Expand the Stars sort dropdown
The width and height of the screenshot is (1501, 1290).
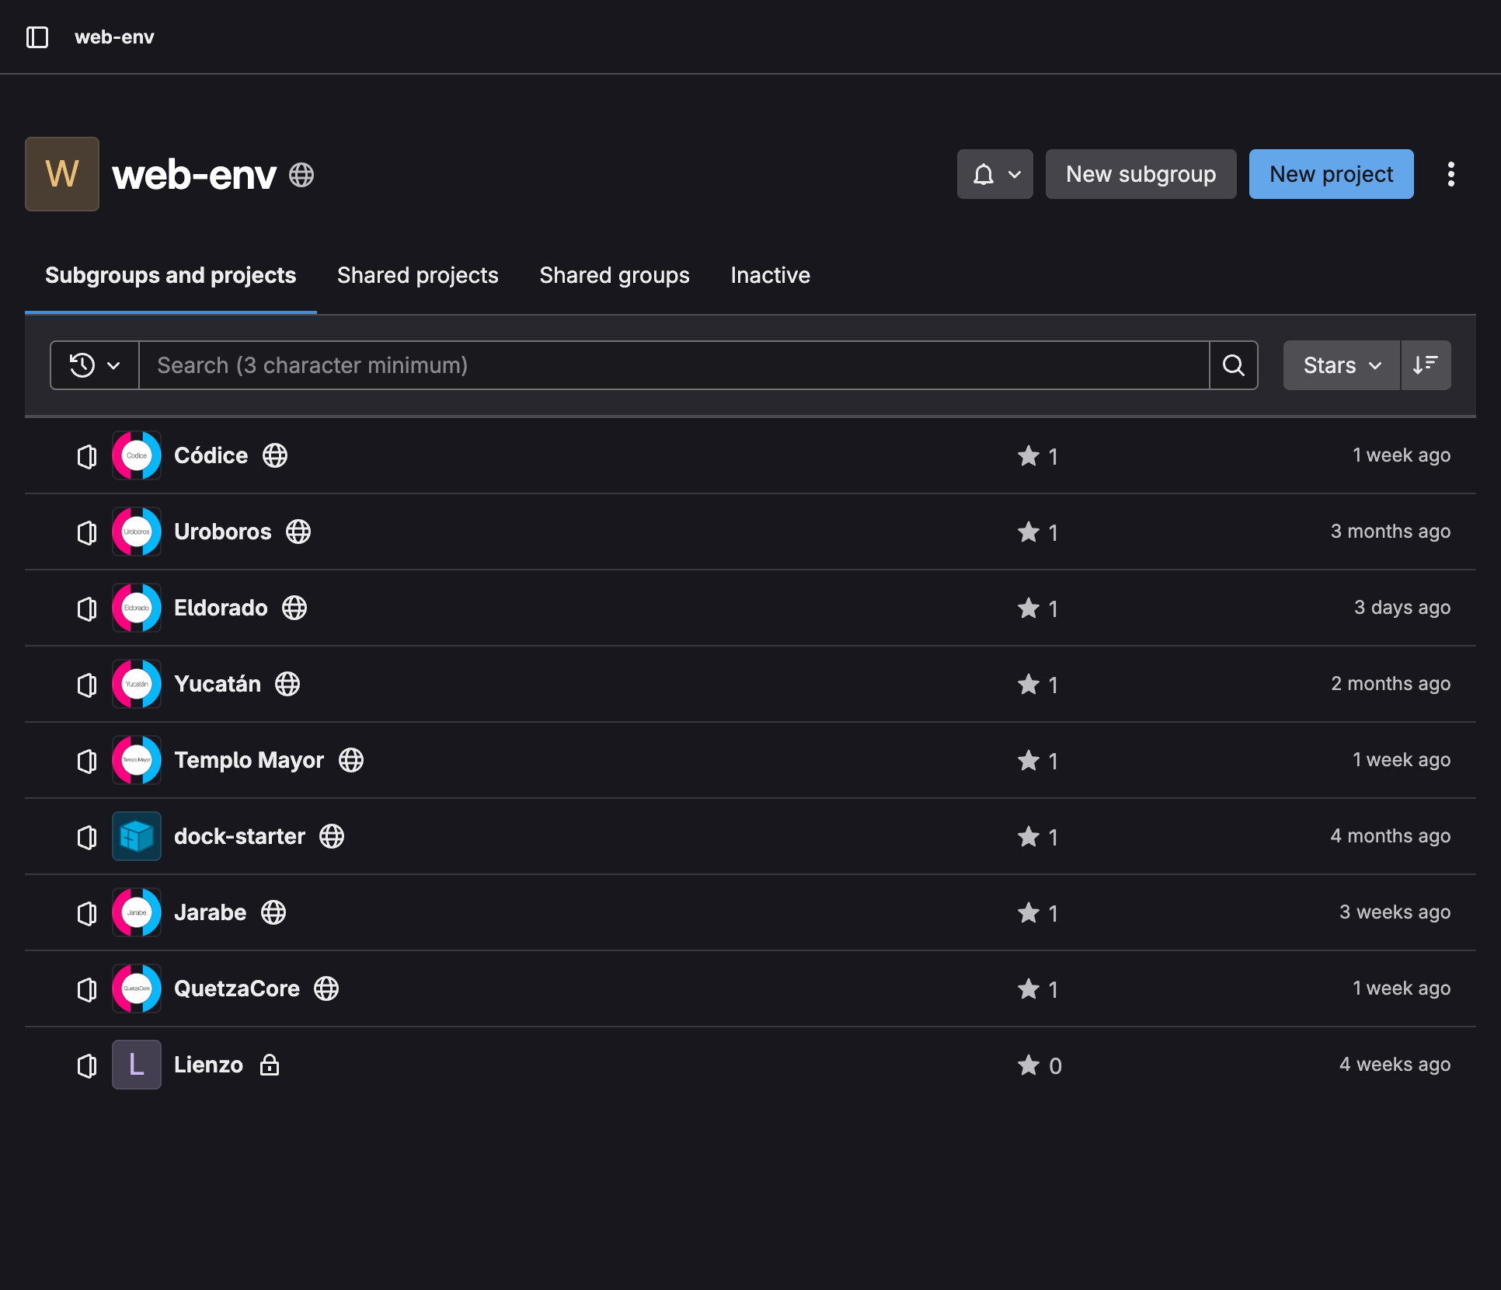(1341, 365)
